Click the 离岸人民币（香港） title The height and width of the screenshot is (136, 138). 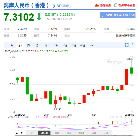click(26, 5)
